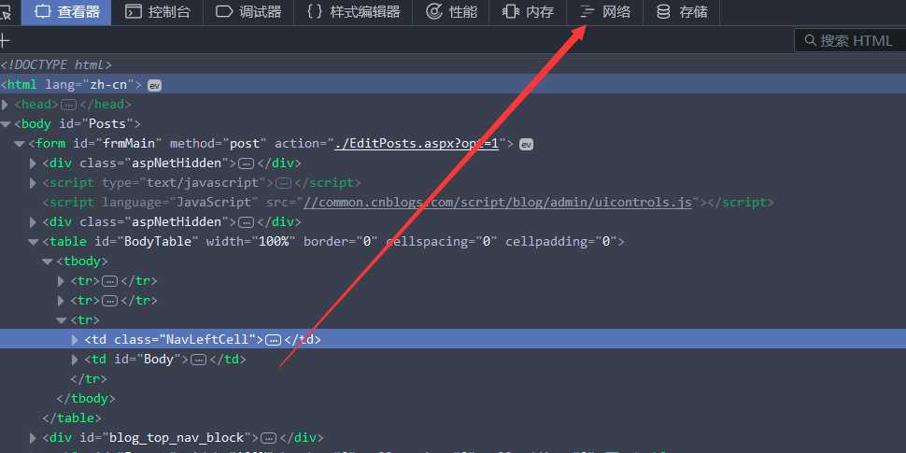The height and width of the screenshot is (453, 906).
Task: Activate the element picker icon
Action: (6, 11)
